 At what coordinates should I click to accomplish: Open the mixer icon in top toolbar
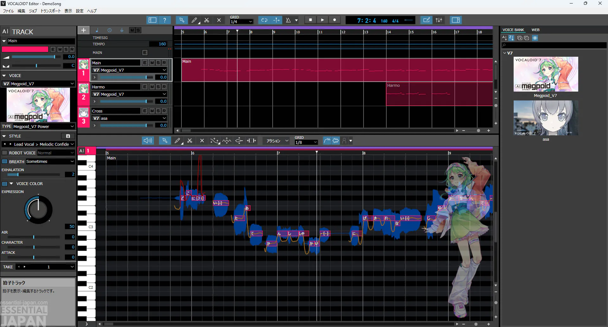439,20
